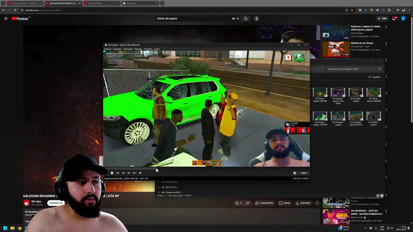Click the media player previous track button

click(x=117, y=173)
